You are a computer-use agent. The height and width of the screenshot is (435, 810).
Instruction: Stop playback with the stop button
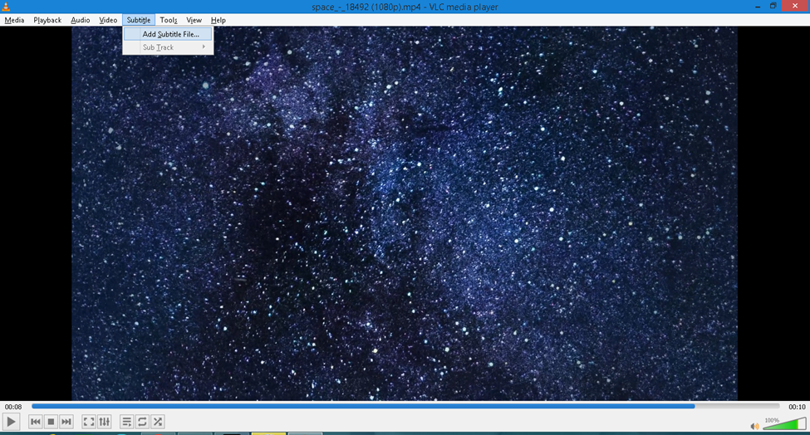51,422
